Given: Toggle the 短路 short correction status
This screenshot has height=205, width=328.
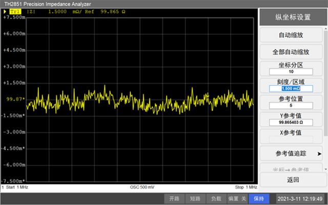Looking at the screenshot, I should pos(195,198).
